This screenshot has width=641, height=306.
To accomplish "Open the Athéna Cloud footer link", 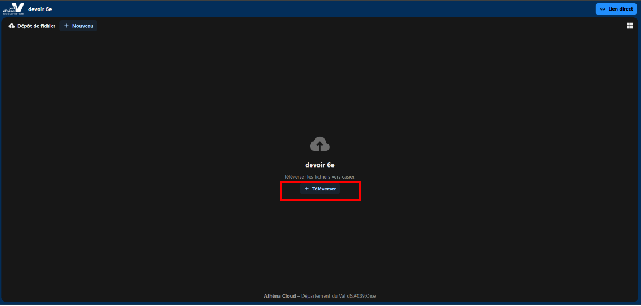I will (x=279, y=296).
